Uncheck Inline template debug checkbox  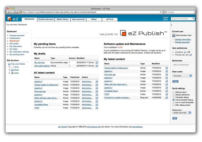pos(173,100)
